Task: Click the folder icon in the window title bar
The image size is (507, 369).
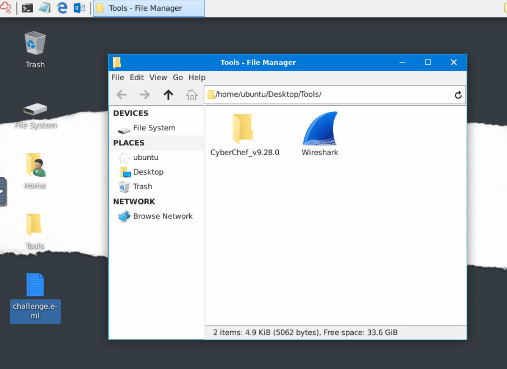Action: pyautogui.click(x=117, y=62)
